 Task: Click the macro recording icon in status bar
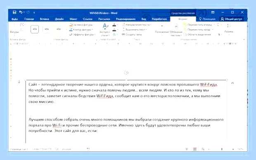88,149
